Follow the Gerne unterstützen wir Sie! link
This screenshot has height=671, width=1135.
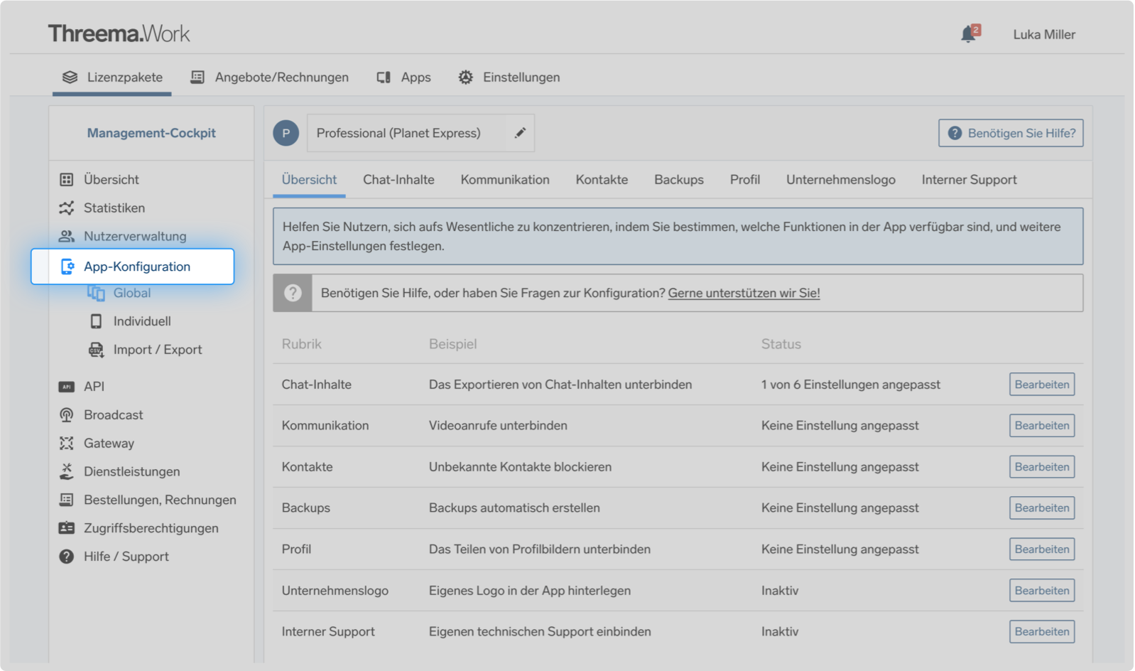click(744, 293)
